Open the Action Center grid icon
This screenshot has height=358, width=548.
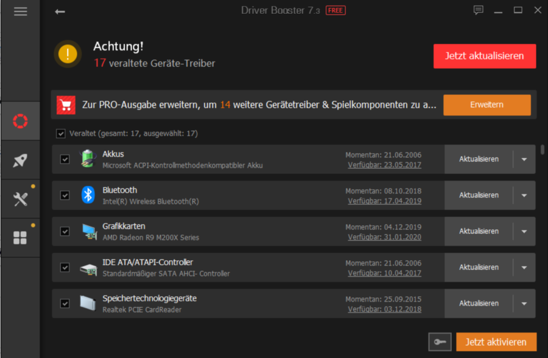click(20, 237)
